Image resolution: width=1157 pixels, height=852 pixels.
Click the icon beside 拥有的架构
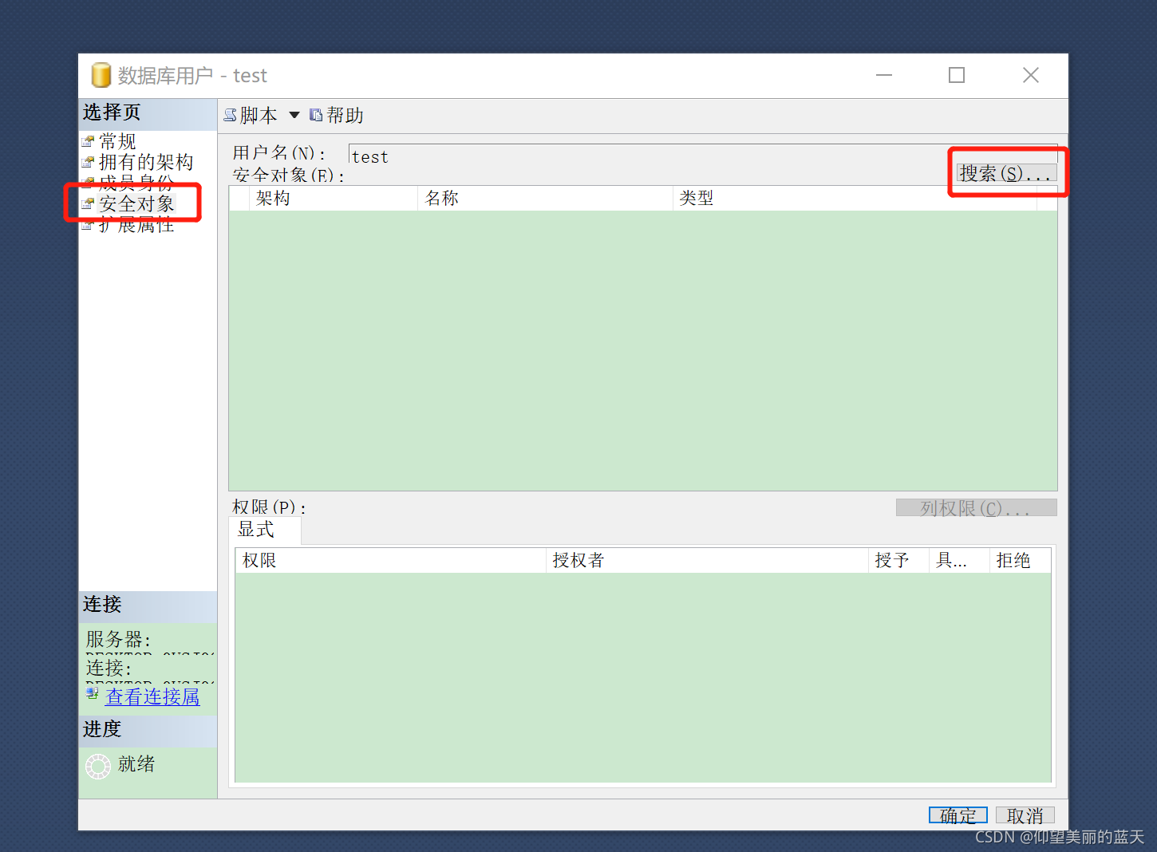coord(89,162)
